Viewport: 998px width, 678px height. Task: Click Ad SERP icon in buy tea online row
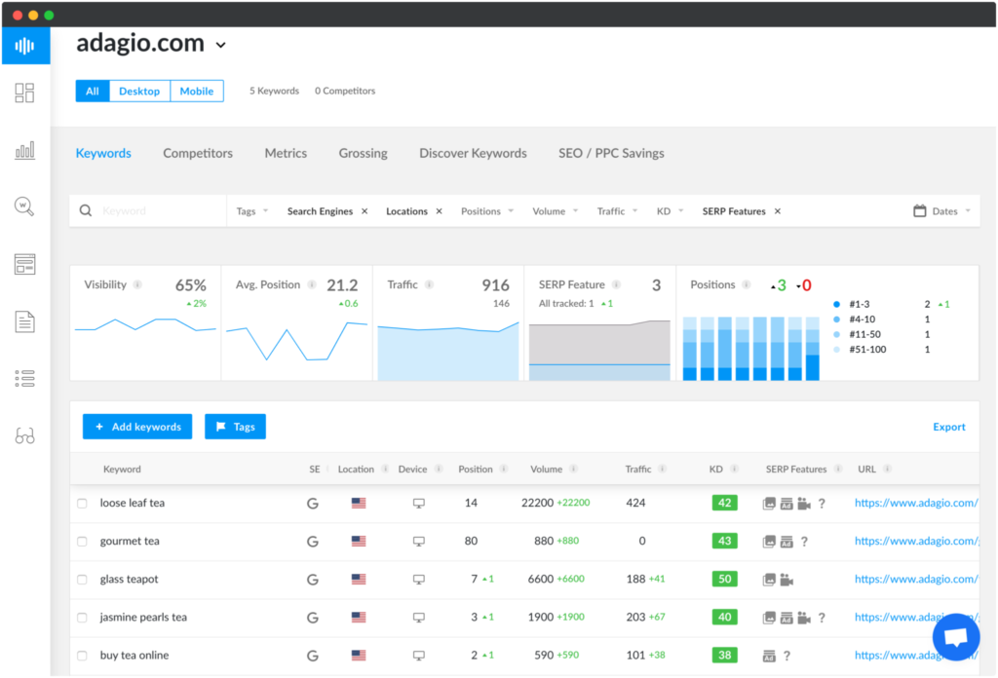point(769,656)
